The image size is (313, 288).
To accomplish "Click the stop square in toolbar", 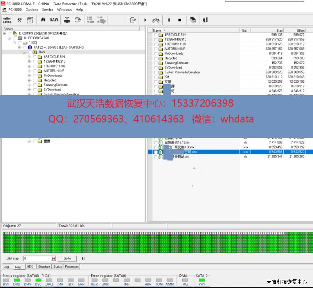I will 180,20.
